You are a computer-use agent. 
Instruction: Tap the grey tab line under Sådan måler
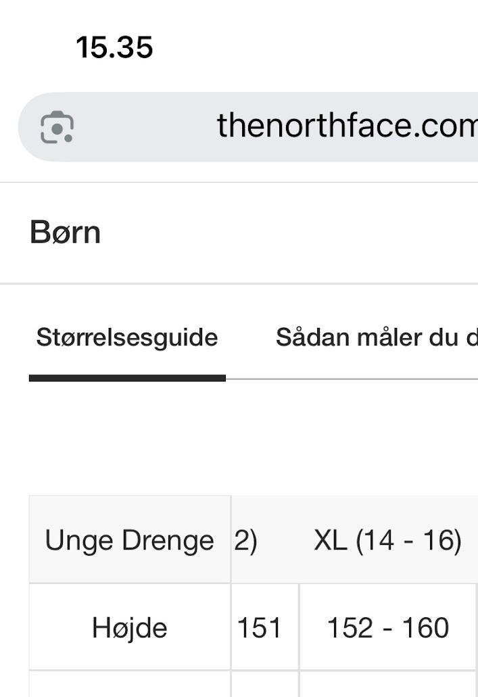click(352, 379)
